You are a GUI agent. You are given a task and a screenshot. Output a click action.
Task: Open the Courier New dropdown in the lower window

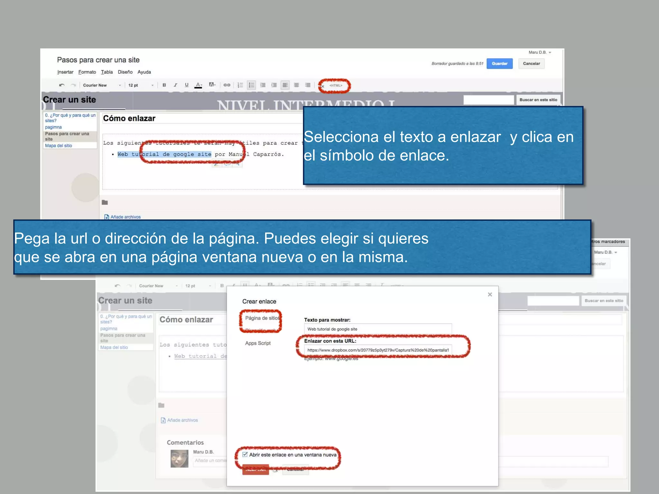pos(158,286)
